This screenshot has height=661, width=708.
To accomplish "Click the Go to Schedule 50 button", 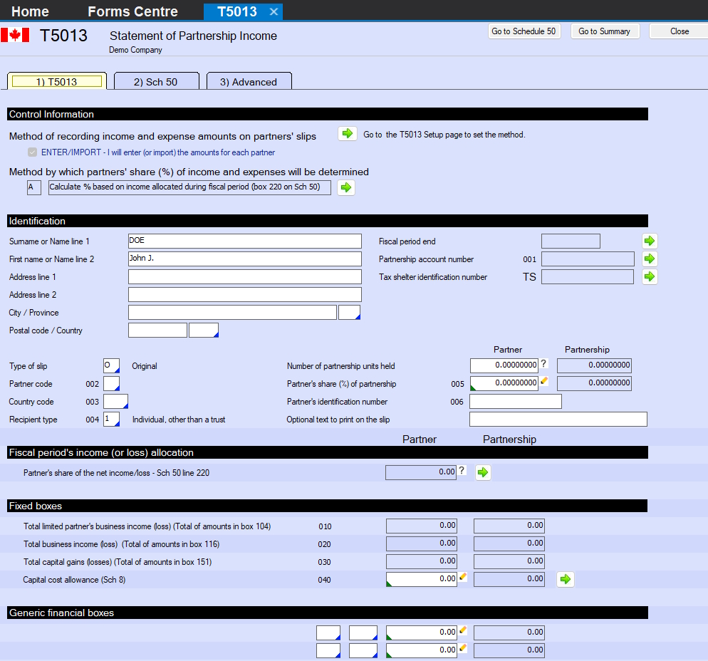I will coord(524,31).
